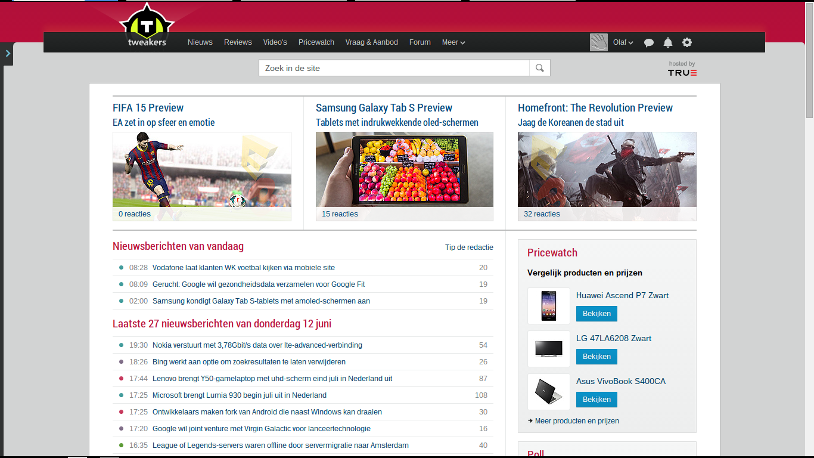Screen dimensions: 814x458
Task: Focus the 'Zoek in de site' search field
Action: click(394, 68)
